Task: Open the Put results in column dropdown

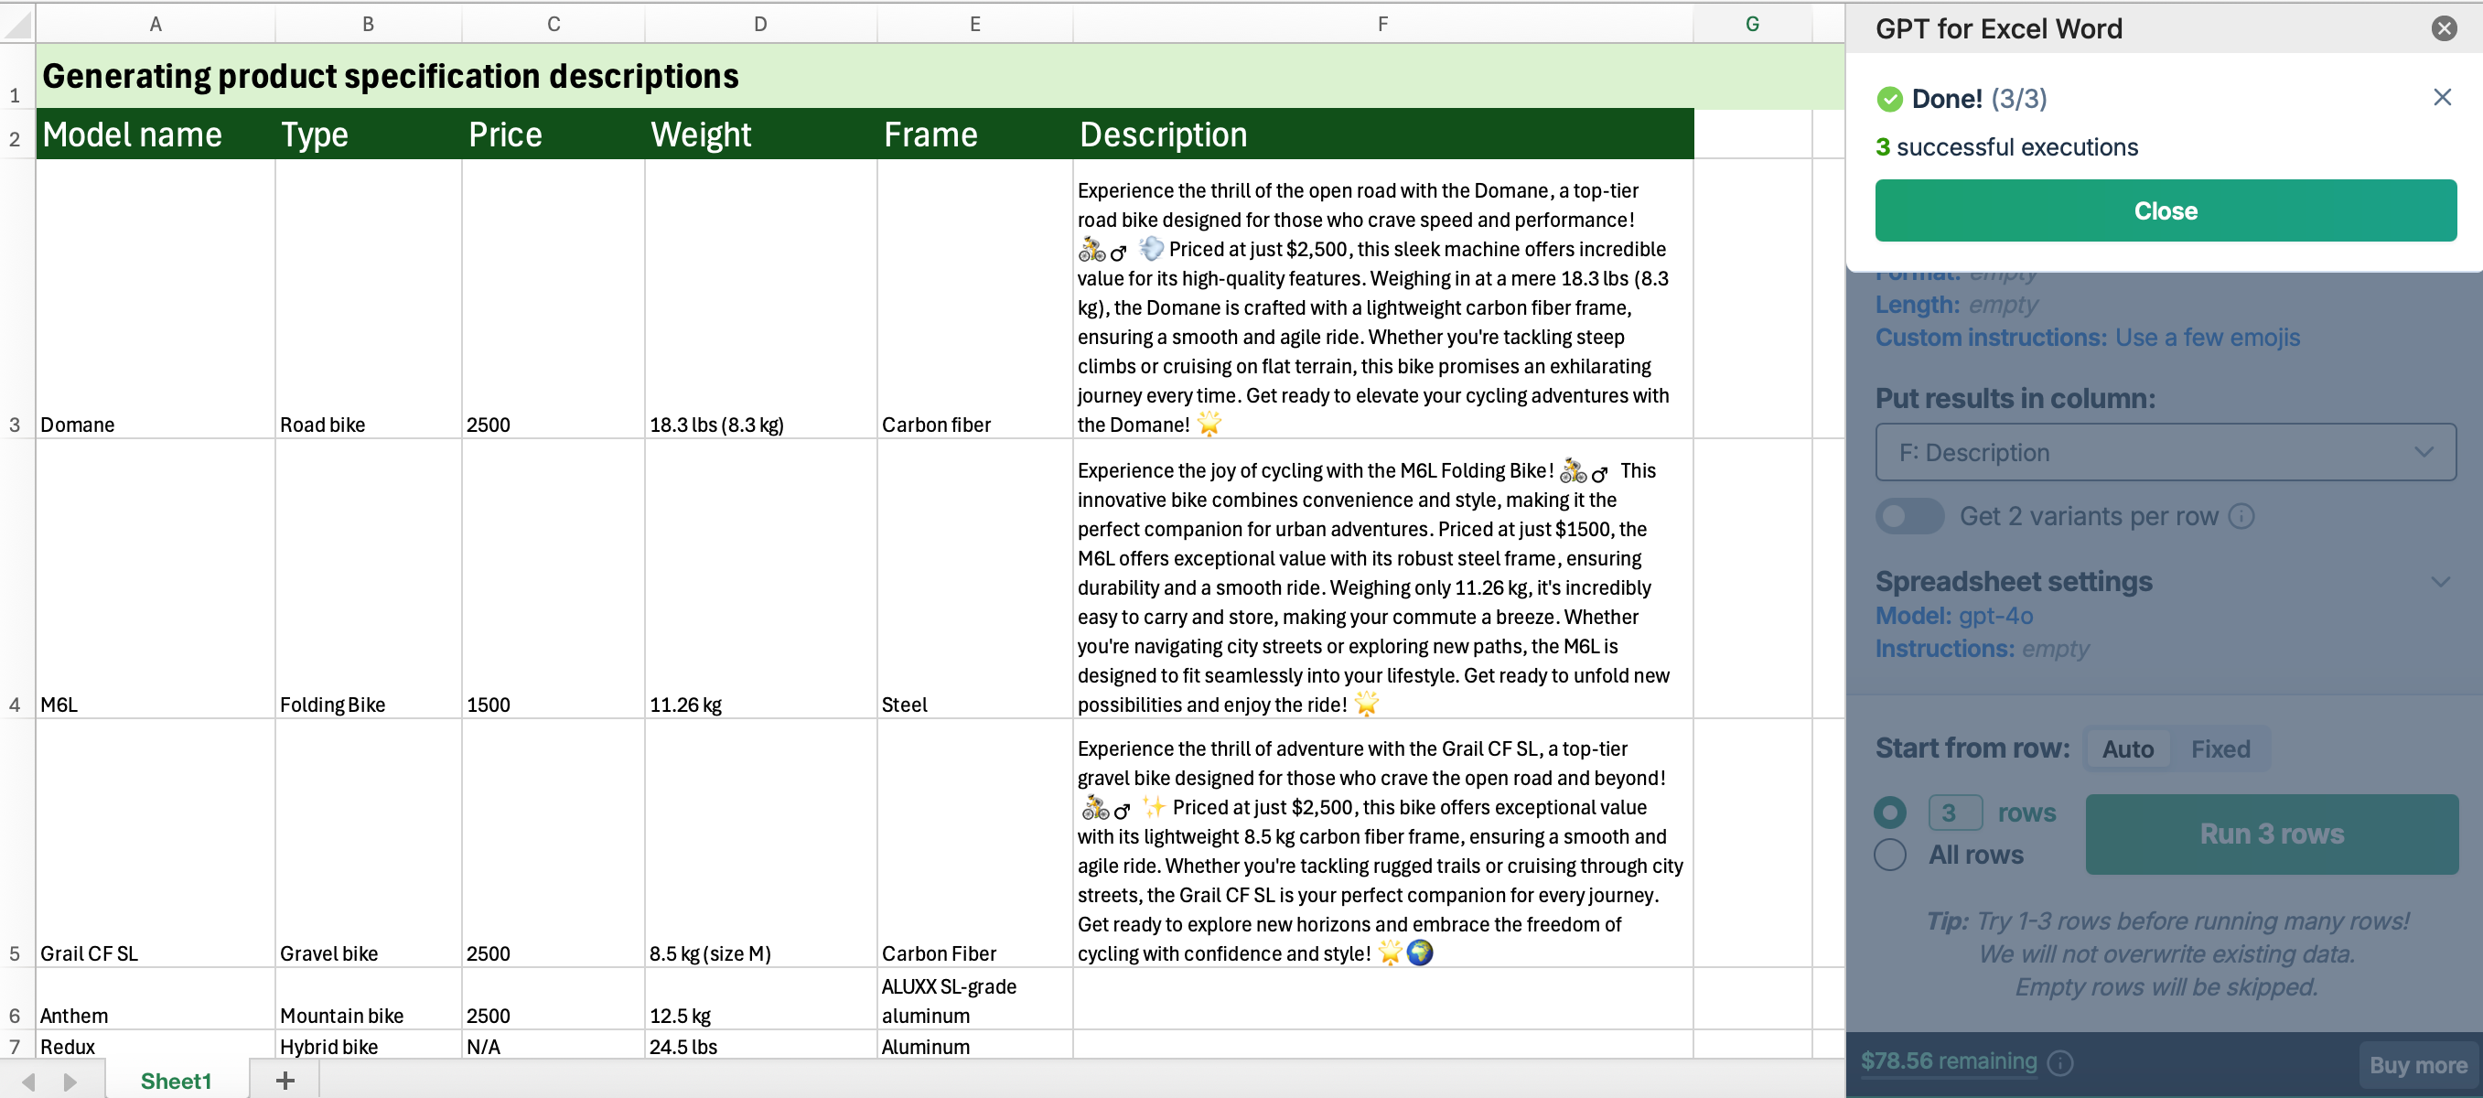Action: click(2165, 452)
